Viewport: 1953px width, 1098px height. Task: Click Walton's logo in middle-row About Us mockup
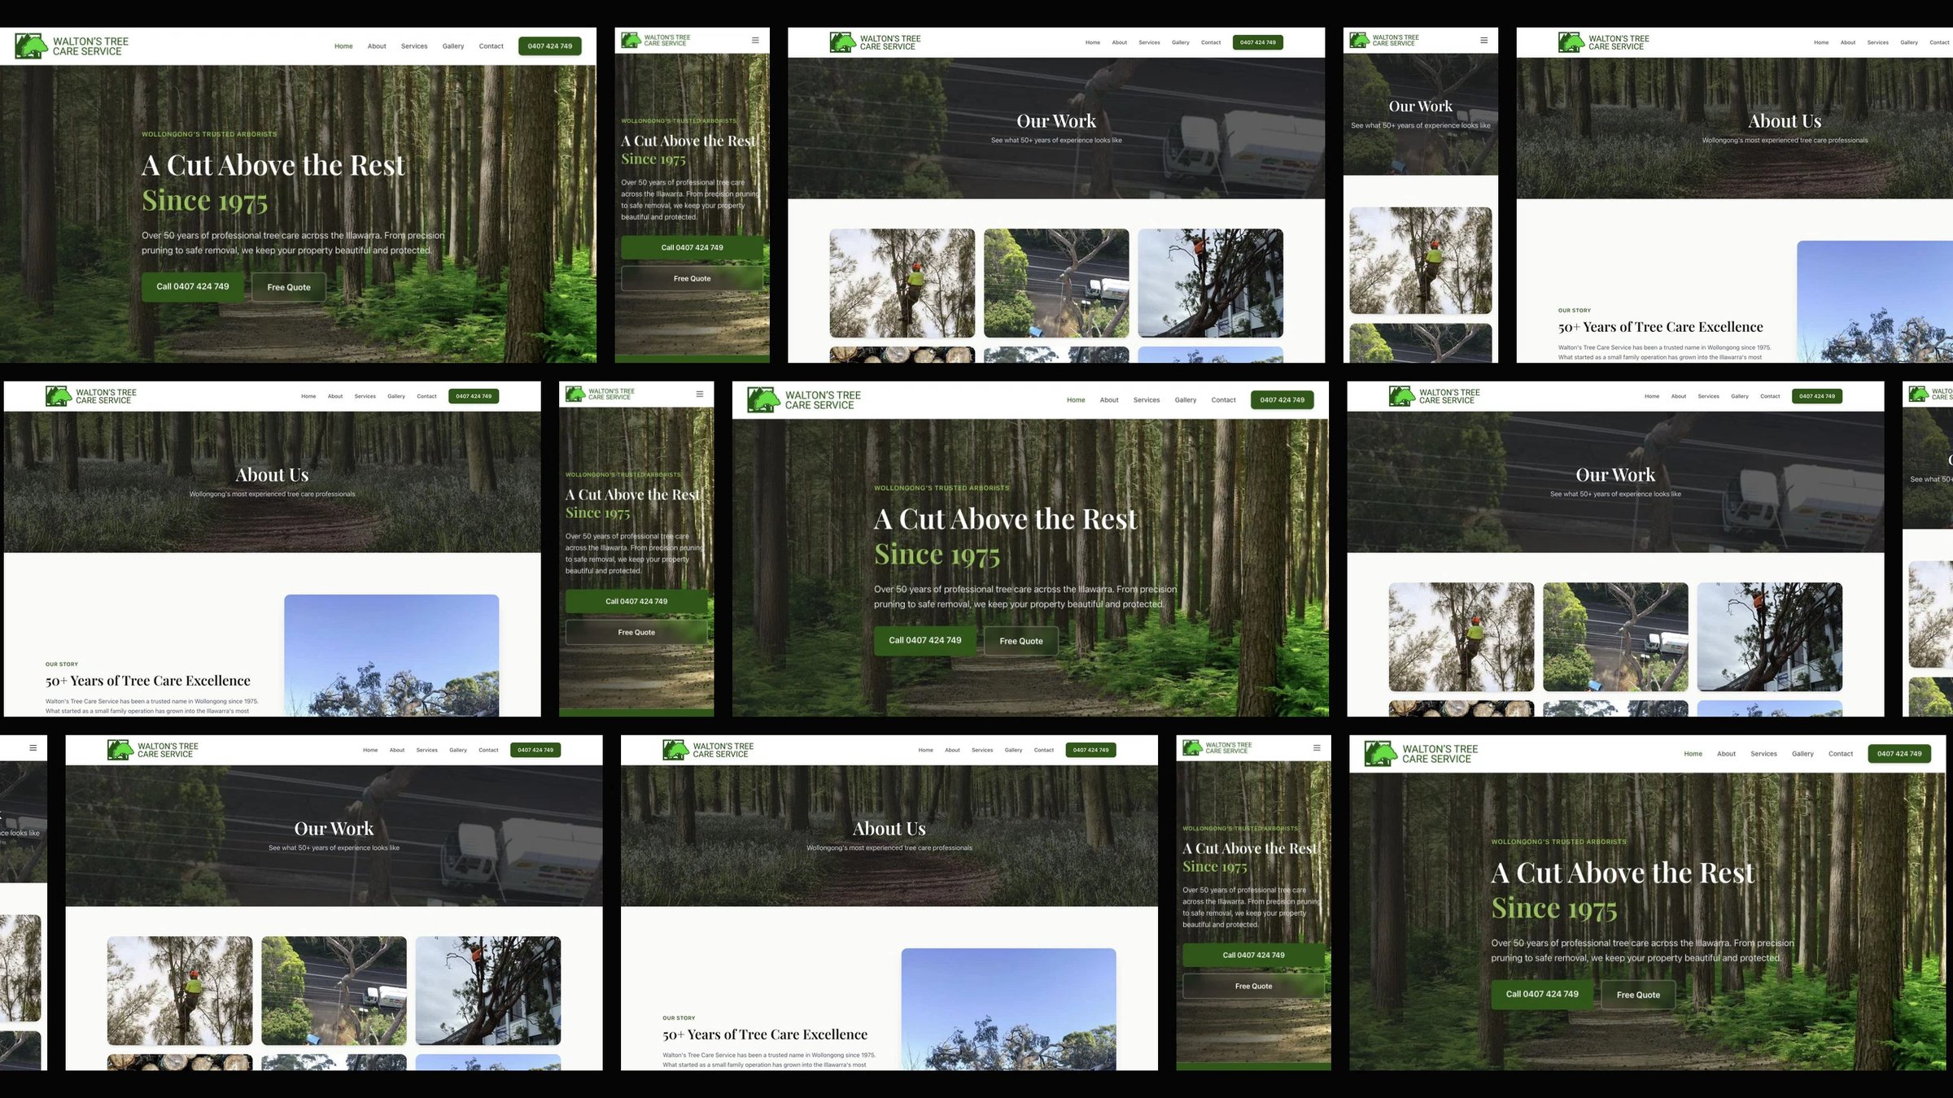91,396
